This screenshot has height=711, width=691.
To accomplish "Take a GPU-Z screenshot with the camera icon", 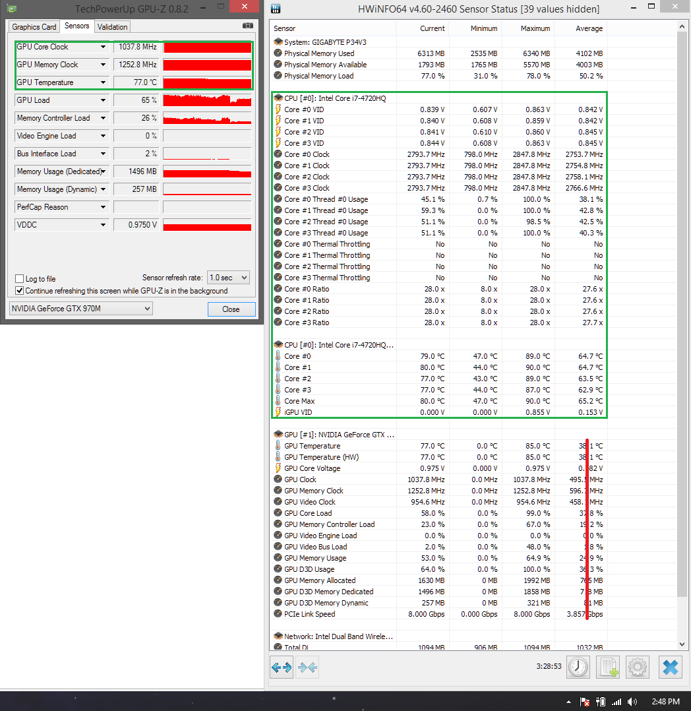I will 247,26.
